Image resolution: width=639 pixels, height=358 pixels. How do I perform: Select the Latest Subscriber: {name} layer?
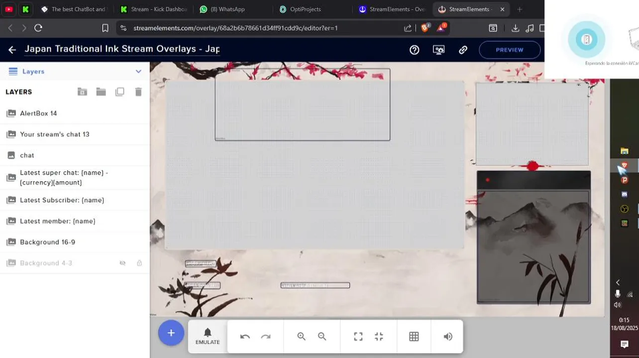tap(75, 200)
